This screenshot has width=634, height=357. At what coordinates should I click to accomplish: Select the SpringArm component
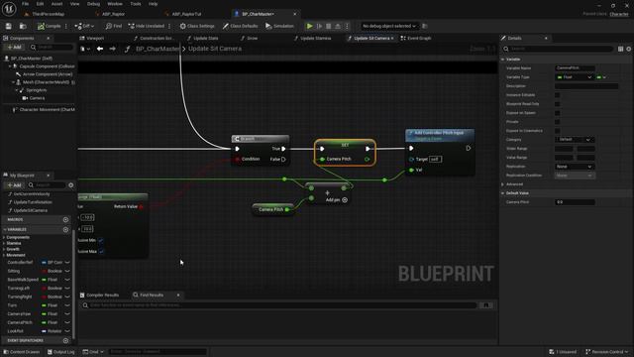point(36,90)
